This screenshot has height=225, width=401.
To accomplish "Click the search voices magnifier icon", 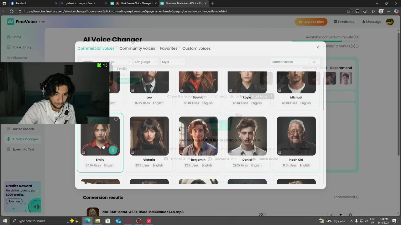I will (314, 62).
